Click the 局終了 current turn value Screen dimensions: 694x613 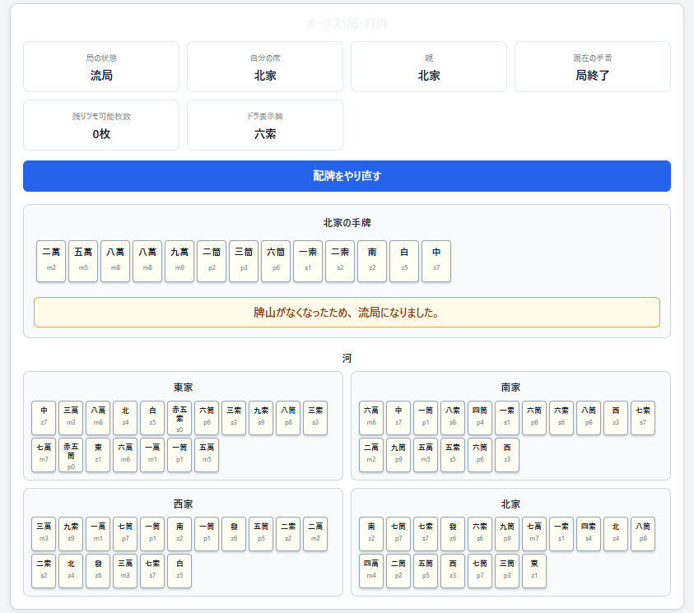pos(592,76)
